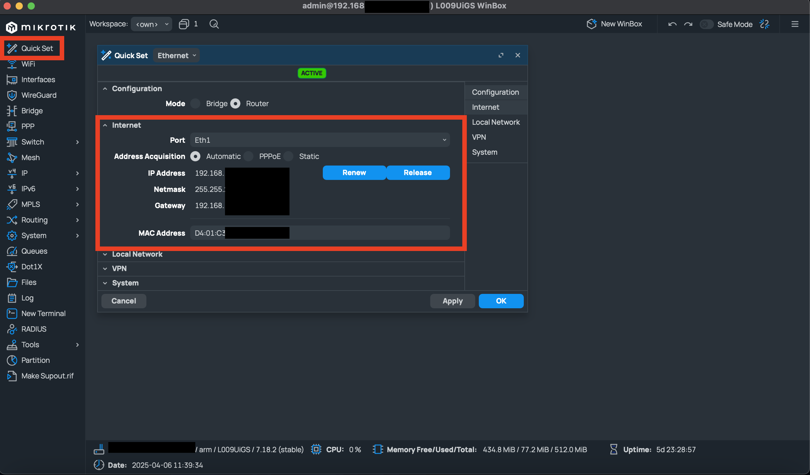Jump to VPN in right navigation
Screen dimensions: 810x475
(478, 137)
